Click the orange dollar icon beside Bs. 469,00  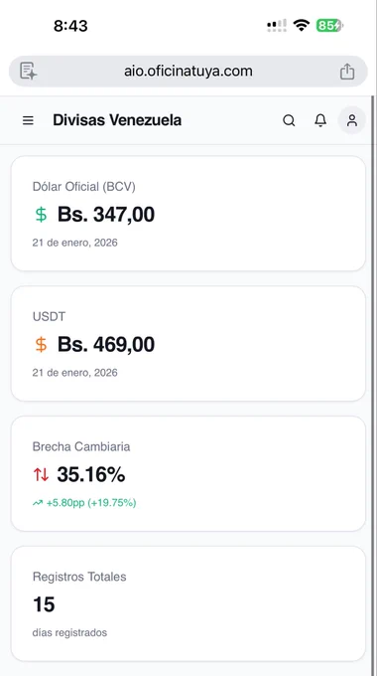pyautogui.click(x=41, y=345)
